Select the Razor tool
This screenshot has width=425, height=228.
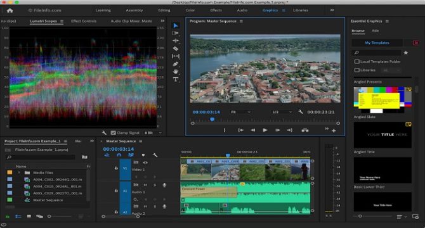pos(176,48)
